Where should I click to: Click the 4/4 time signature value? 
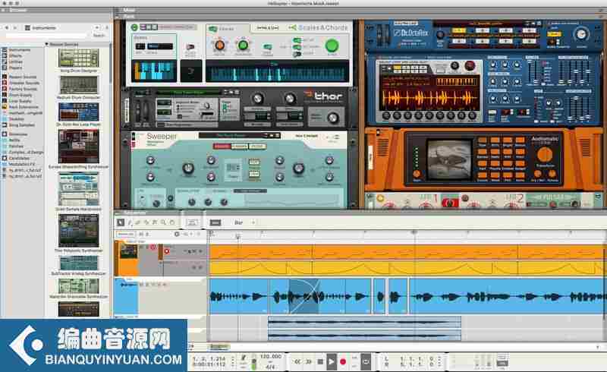pyautogui.click(x=270, y=366)
